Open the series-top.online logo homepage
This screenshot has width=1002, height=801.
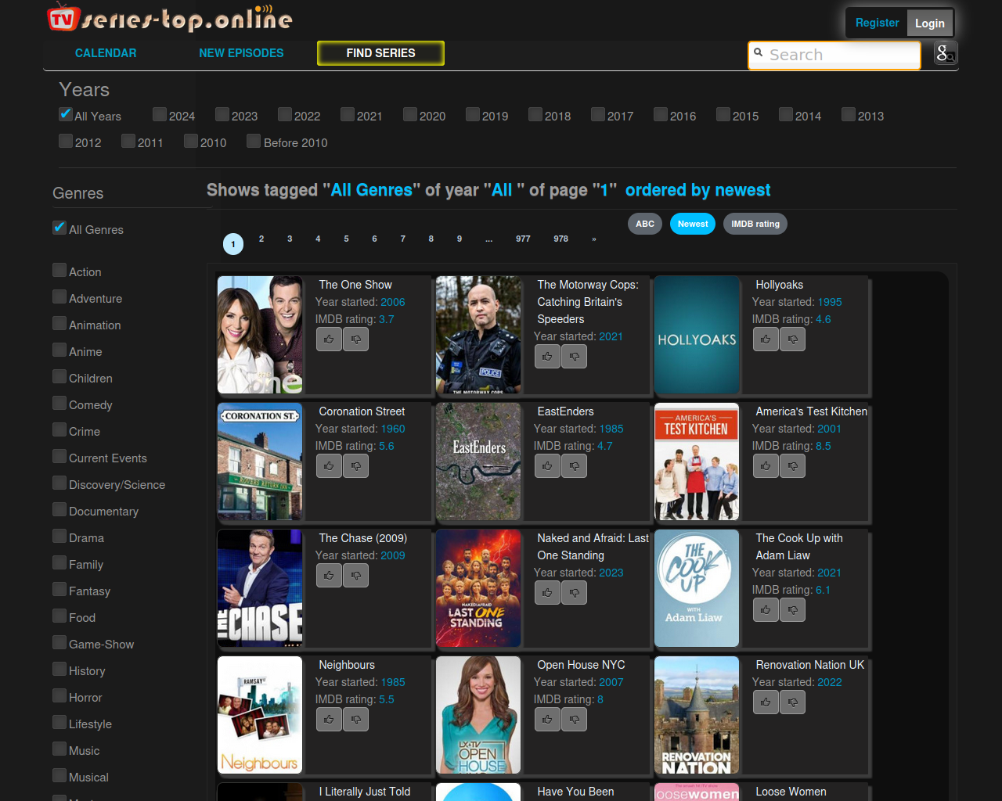[x=171, y=17]
